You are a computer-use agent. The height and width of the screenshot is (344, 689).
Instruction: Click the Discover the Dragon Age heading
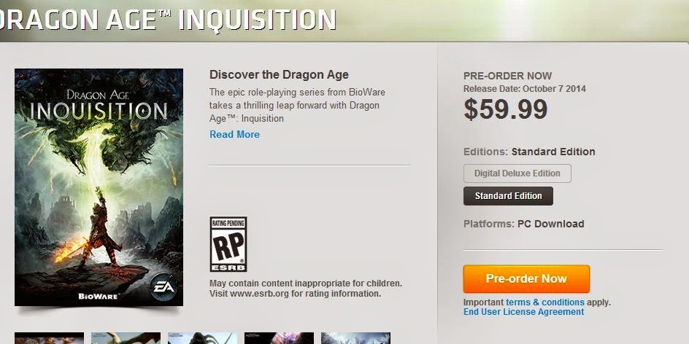click(279, 74)
